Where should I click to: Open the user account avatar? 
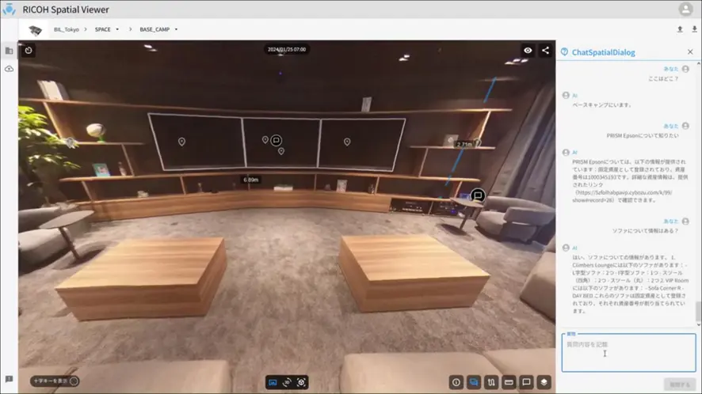point(686,9)
